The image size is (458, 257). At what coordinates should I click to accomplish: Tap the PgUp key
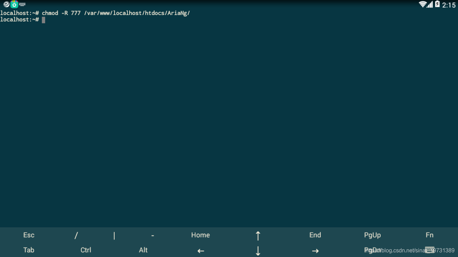pos(372,235)
